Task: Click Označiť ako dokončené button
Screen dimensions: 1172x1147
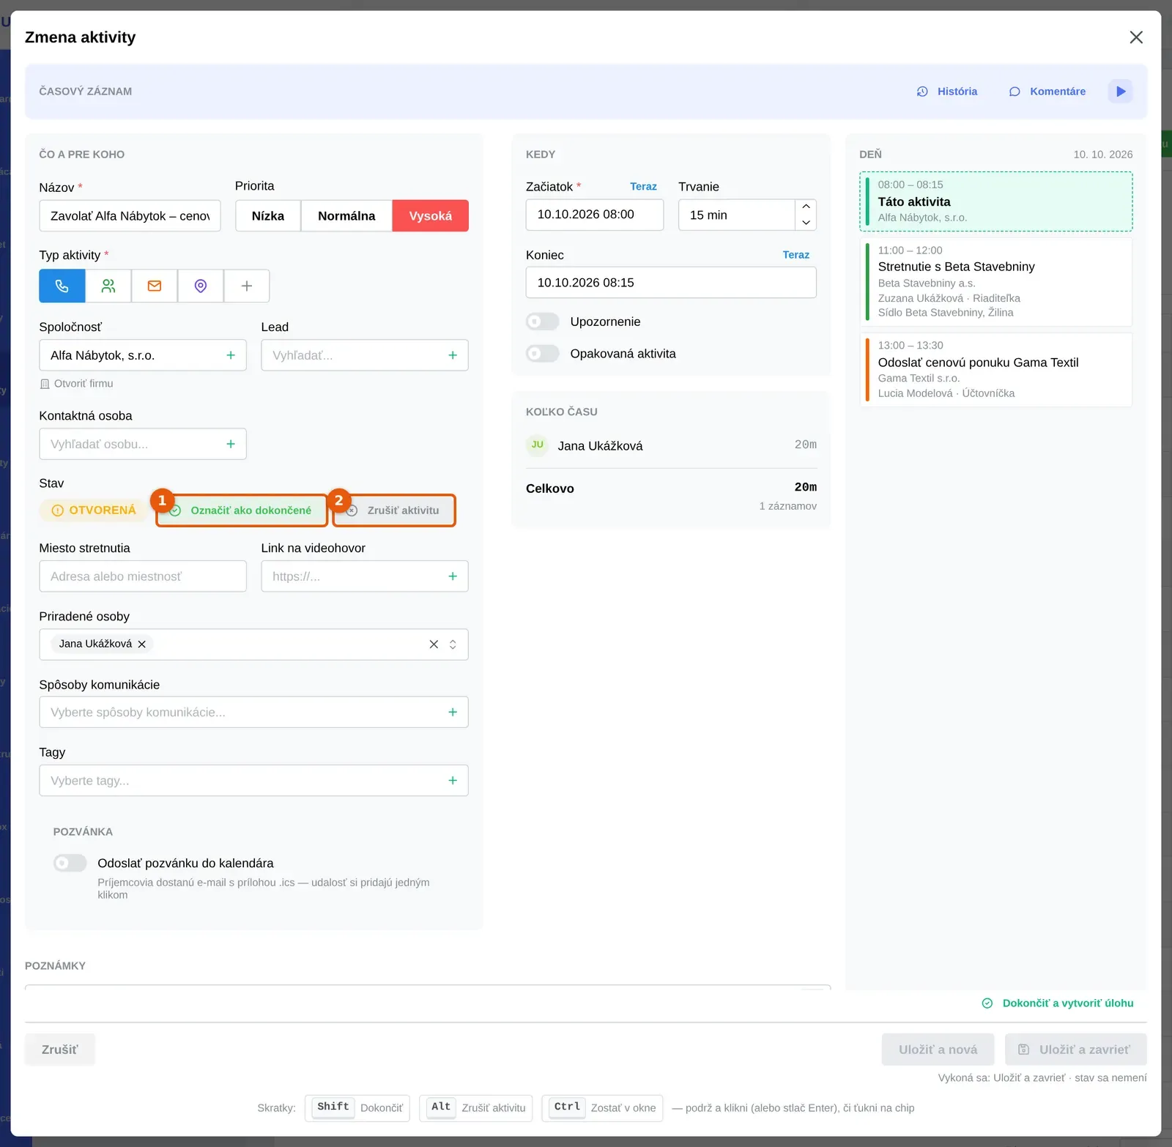Action: 242,511
